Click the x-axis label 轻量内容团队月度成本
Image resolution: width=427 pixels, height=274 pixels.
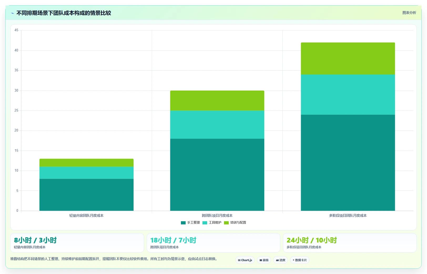click(87, 215)
